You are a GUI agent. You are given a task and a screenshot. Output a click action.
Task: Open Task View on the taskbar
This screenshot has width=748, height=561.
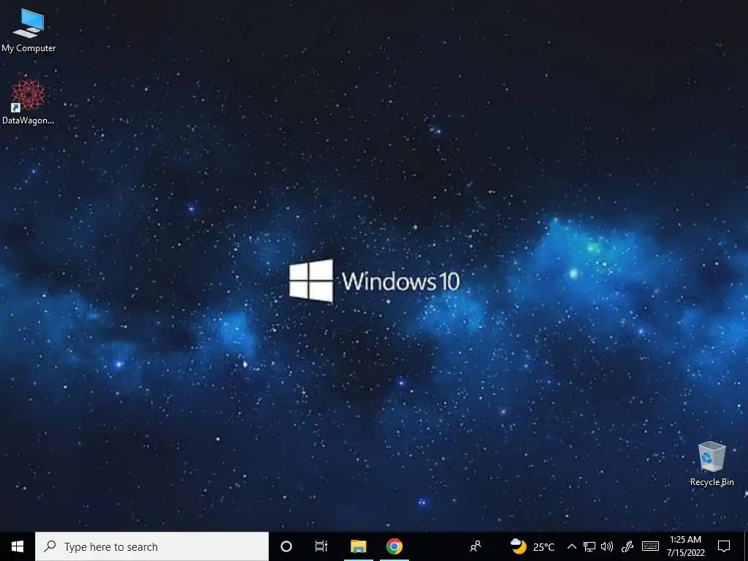(321, 546)
